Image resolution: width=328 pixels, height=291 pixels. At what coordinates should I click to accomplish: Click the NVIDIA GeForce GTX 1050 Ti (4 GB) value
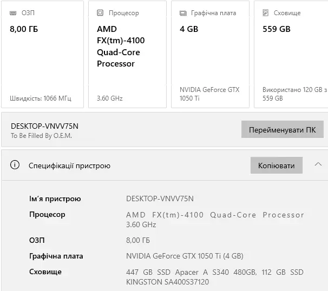point(185,256)
